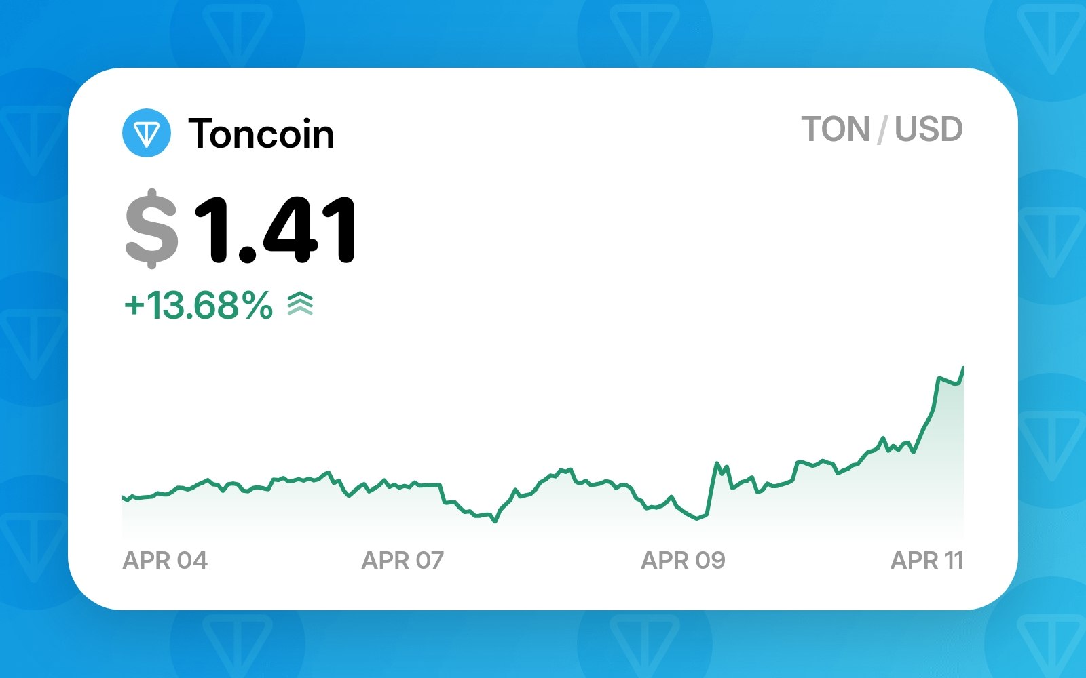Image resolution: width=1086 pixels, height=678 pixels.
Task: Click the blue Toncoin logo icon
Action: tap(146, 133)
